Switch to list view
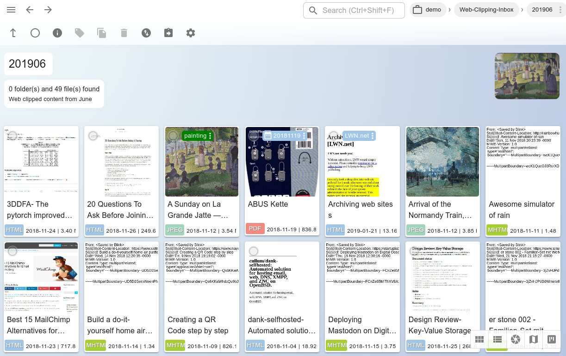This screenshot has width=566, height=356. point(498,340)
